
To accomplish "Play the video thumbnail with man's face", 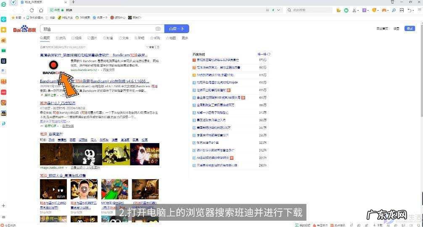I will point(84,189).
